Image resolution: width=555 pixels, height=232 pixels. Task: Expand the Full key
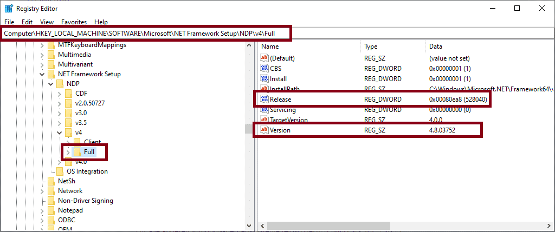[x=68, y=152]
